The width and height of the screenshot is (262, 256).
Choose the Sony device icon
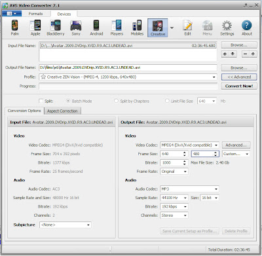76,27
